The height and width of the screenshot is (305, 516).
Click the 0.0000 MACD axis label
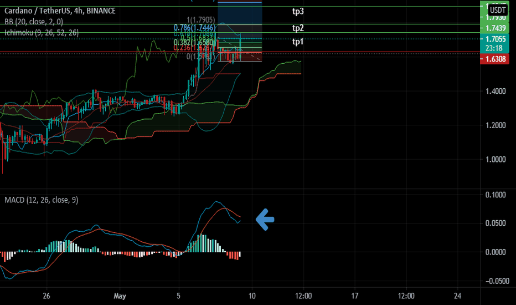[x=496, y=252]
